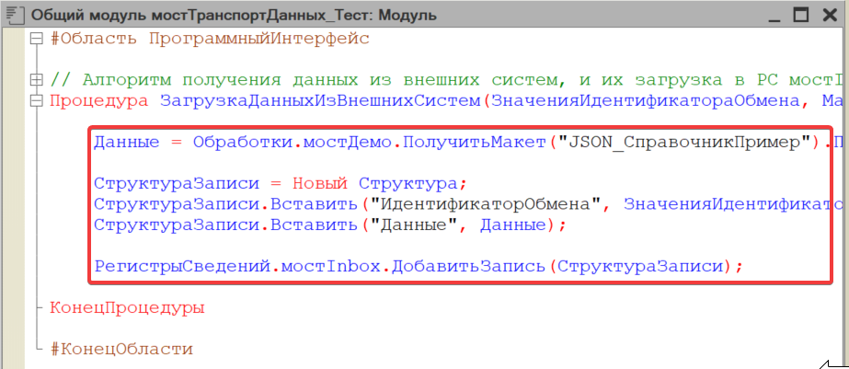Place cursor on #Область ПрограммныйИнтерфейс text
Image resolution: width=849 pixels, height=369 pixels.
click(210, 39)
